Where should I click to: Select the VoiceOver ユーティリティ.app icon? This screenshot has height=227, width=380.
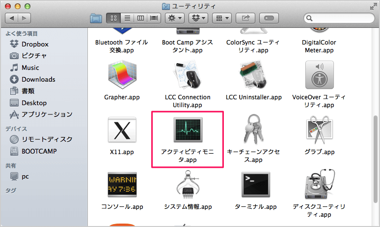tap(319, 75)
